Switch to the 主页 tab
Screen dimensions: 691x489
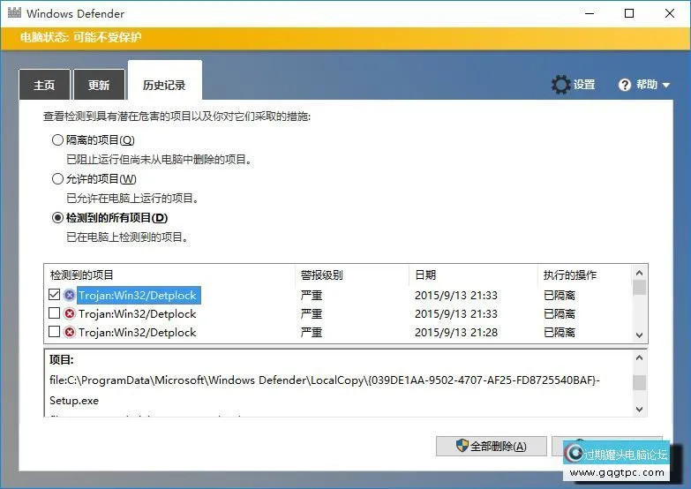pos(44,85)
